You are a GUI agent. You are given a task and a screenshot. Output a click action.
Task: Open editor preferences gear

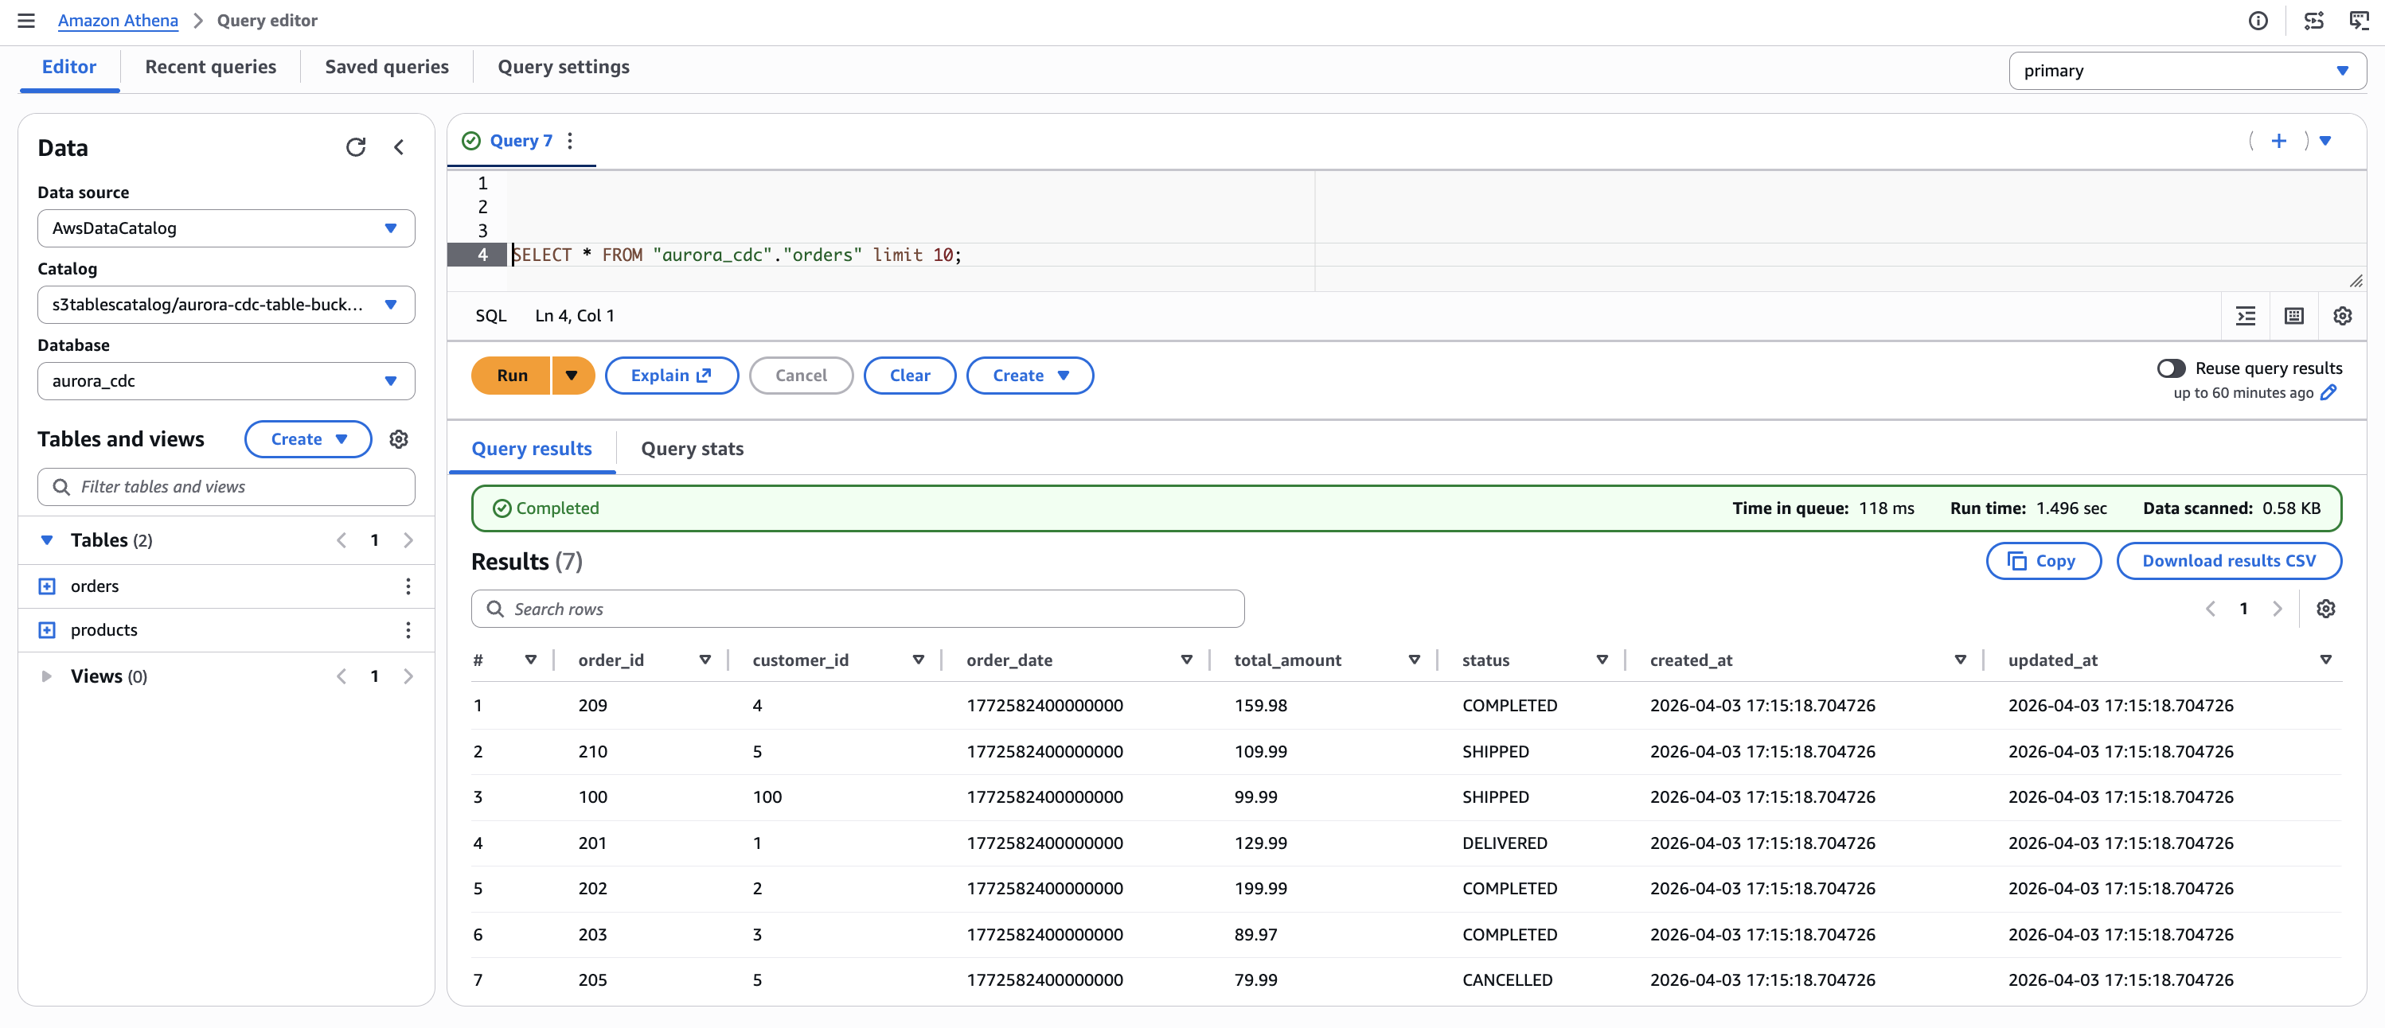point(2342,317)
